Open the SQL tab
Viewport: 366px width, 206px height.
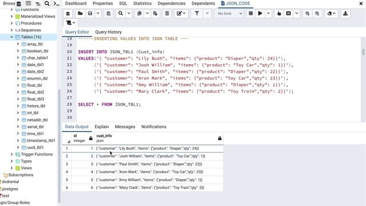click(123, 3)
